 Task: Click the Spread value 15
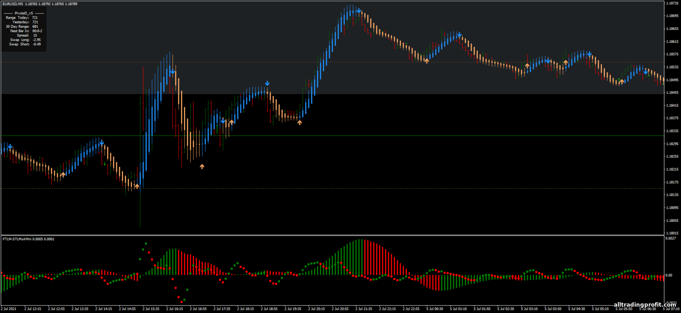click(35, 35)
